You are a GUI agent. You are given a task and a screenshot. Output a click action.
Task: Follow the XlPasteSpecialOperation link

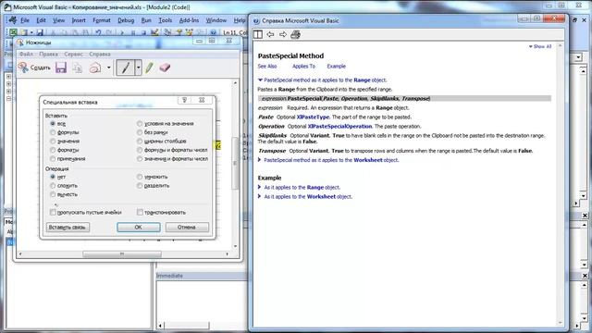click(x=339, y=126)
